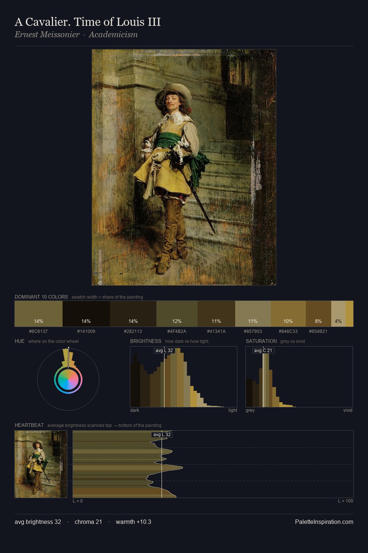Click 'swatch width = share of the painting' caption
This screenshot has width=368, height=553.
point(107,297)
